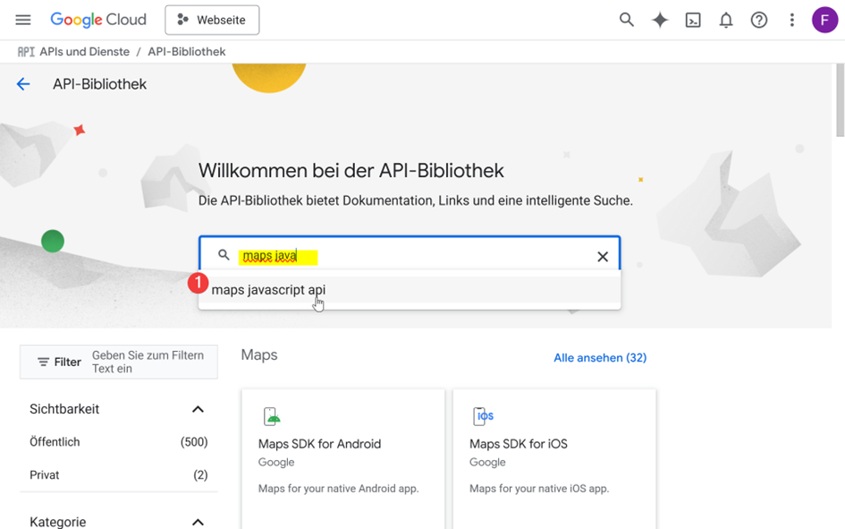The width and height of the screenshot is (845, 529).
Task: Select the Webseite project picker
Action: 212,20
